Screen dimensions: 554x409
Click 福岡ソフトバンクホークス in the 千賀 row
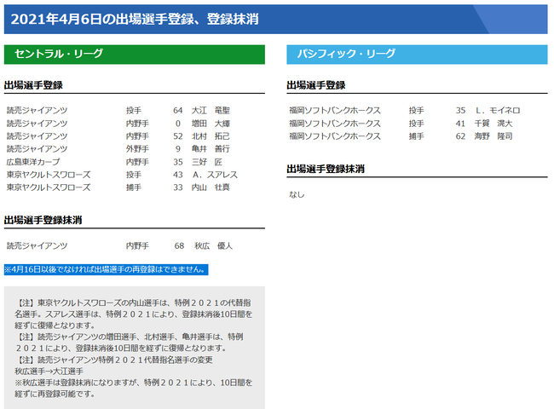coord(335,124)
